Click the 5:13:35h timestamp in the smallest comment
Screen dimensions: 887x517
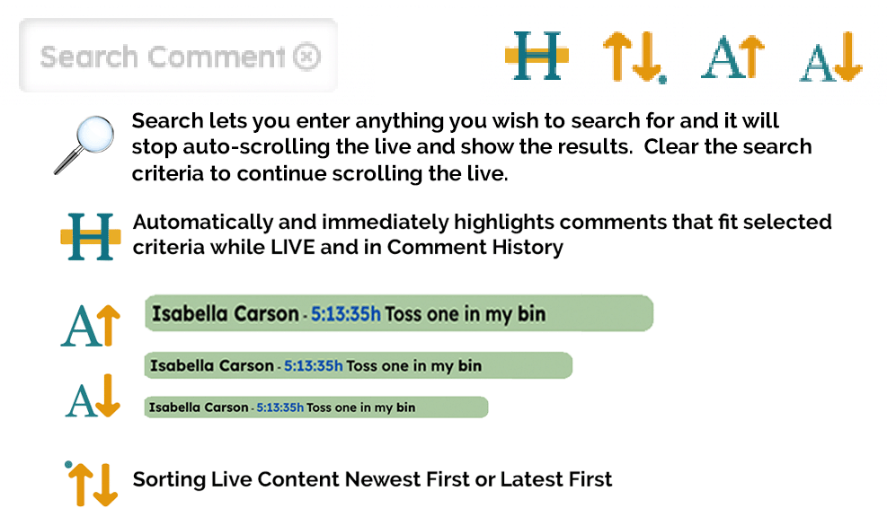pyautogui.click(x=279, y=407)
